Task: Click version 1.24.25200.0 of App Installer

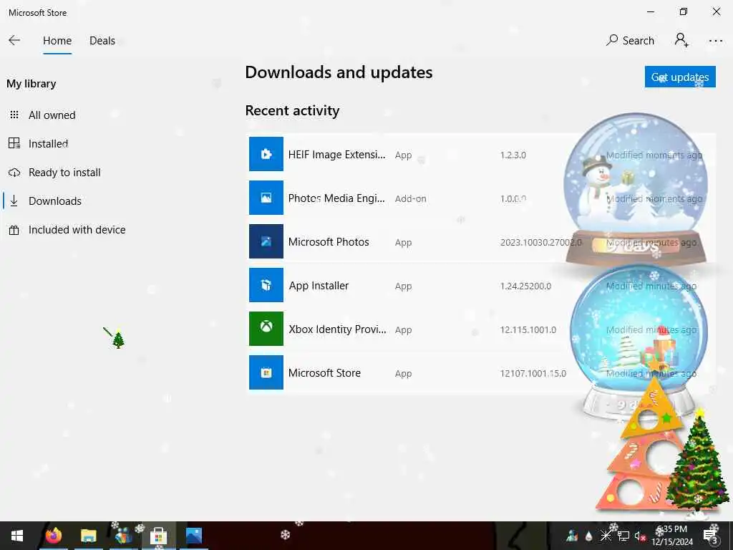Action: [x=525, y=286]
